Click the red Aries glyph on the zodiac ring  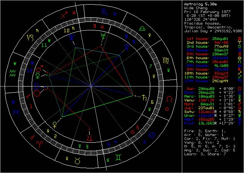point(40,143)
